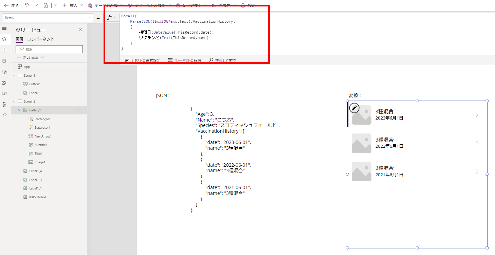495x255 pixels.
Task: Open the Data pane (cylinder icon)
Action: pos(4,60)
